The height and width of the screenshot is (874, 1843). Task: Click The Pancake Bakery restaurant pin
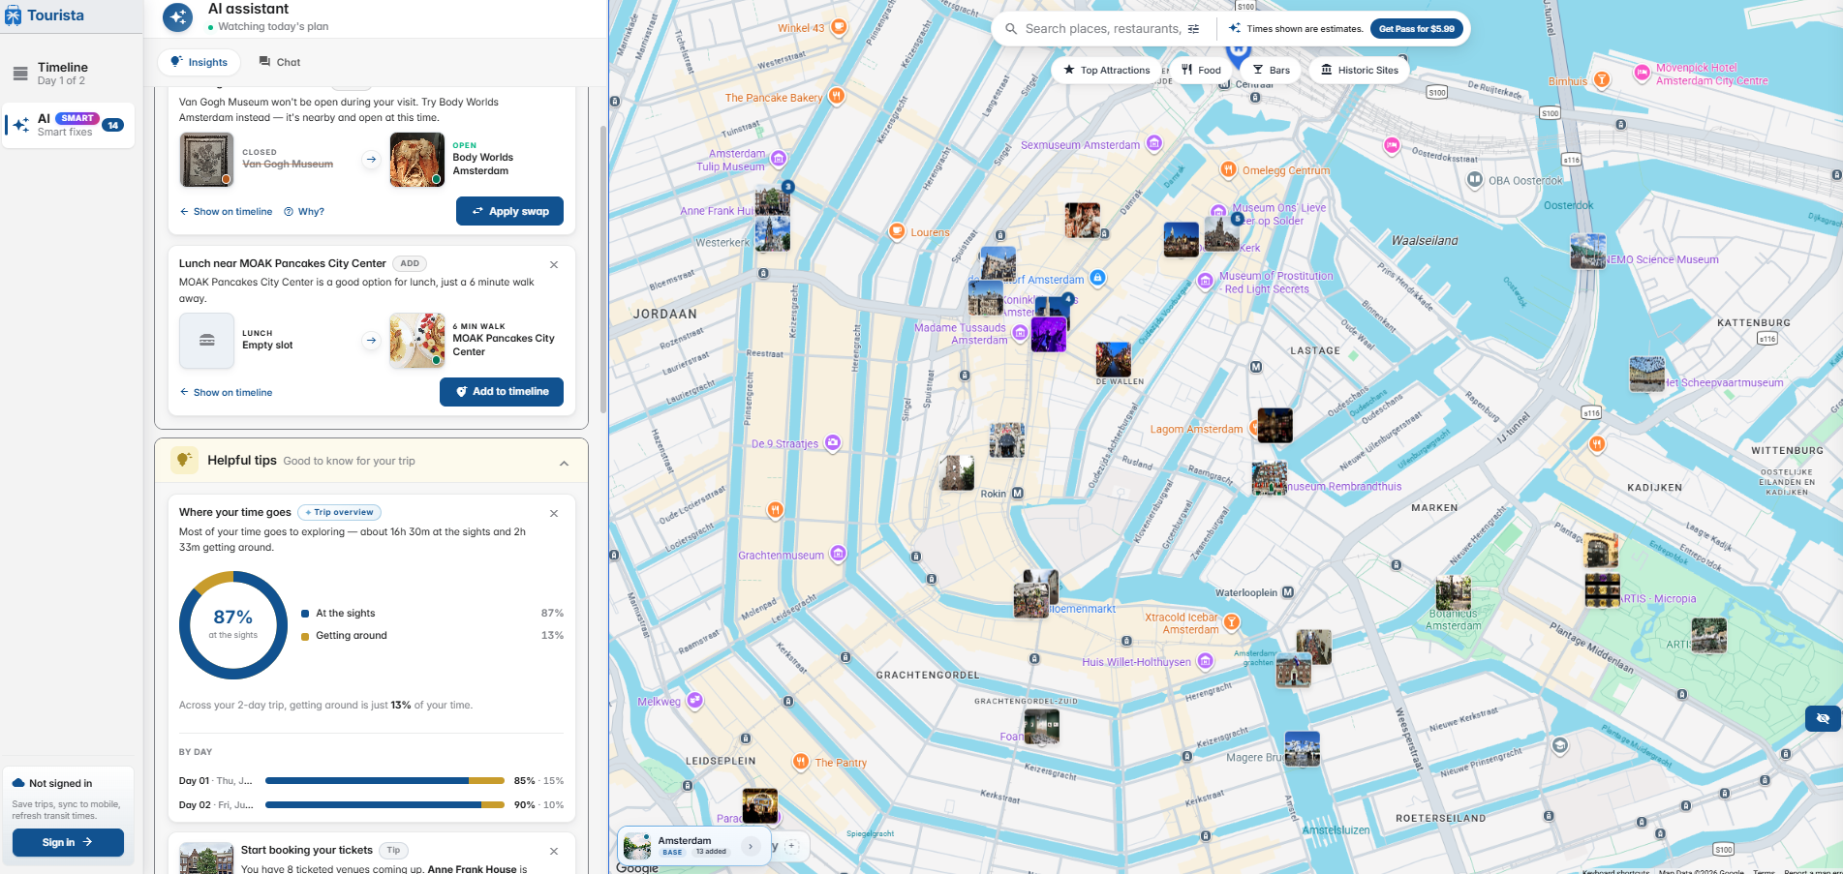(837, 96)
